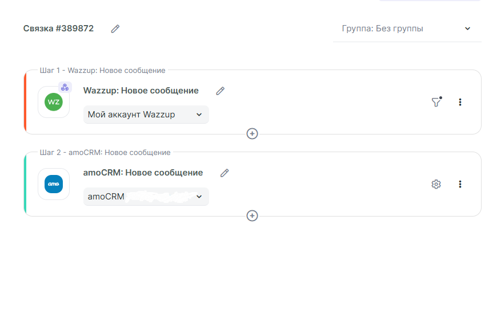Click the purple webhook badge on Wazzup icon
This screenshot has width=497, height=314.
click(65, 87)
